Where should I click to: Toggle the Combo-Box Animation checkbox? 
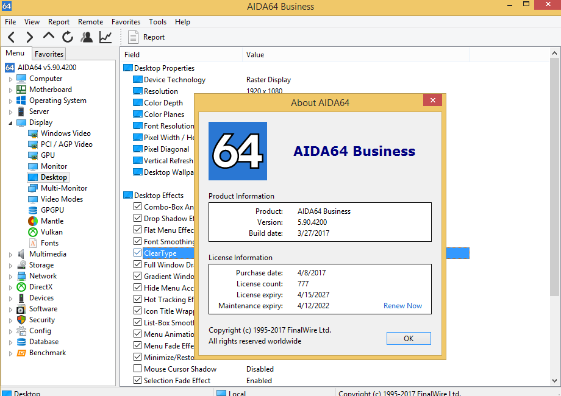[137, 207]
